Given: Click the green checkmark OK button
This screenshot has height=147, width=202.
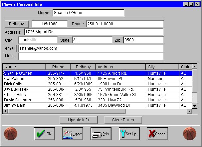Looking at the screenshot, I should point(44,134).
